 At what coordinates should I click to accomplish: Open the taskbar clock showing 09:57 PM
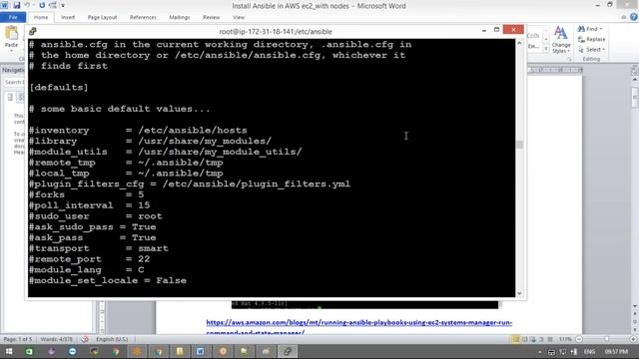(616, 352)
